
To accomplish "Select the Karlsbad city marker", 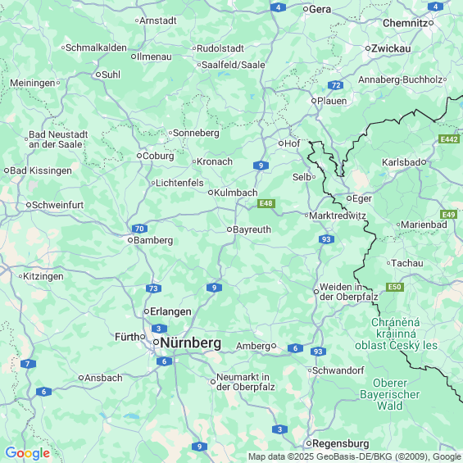I will (424, 162).
